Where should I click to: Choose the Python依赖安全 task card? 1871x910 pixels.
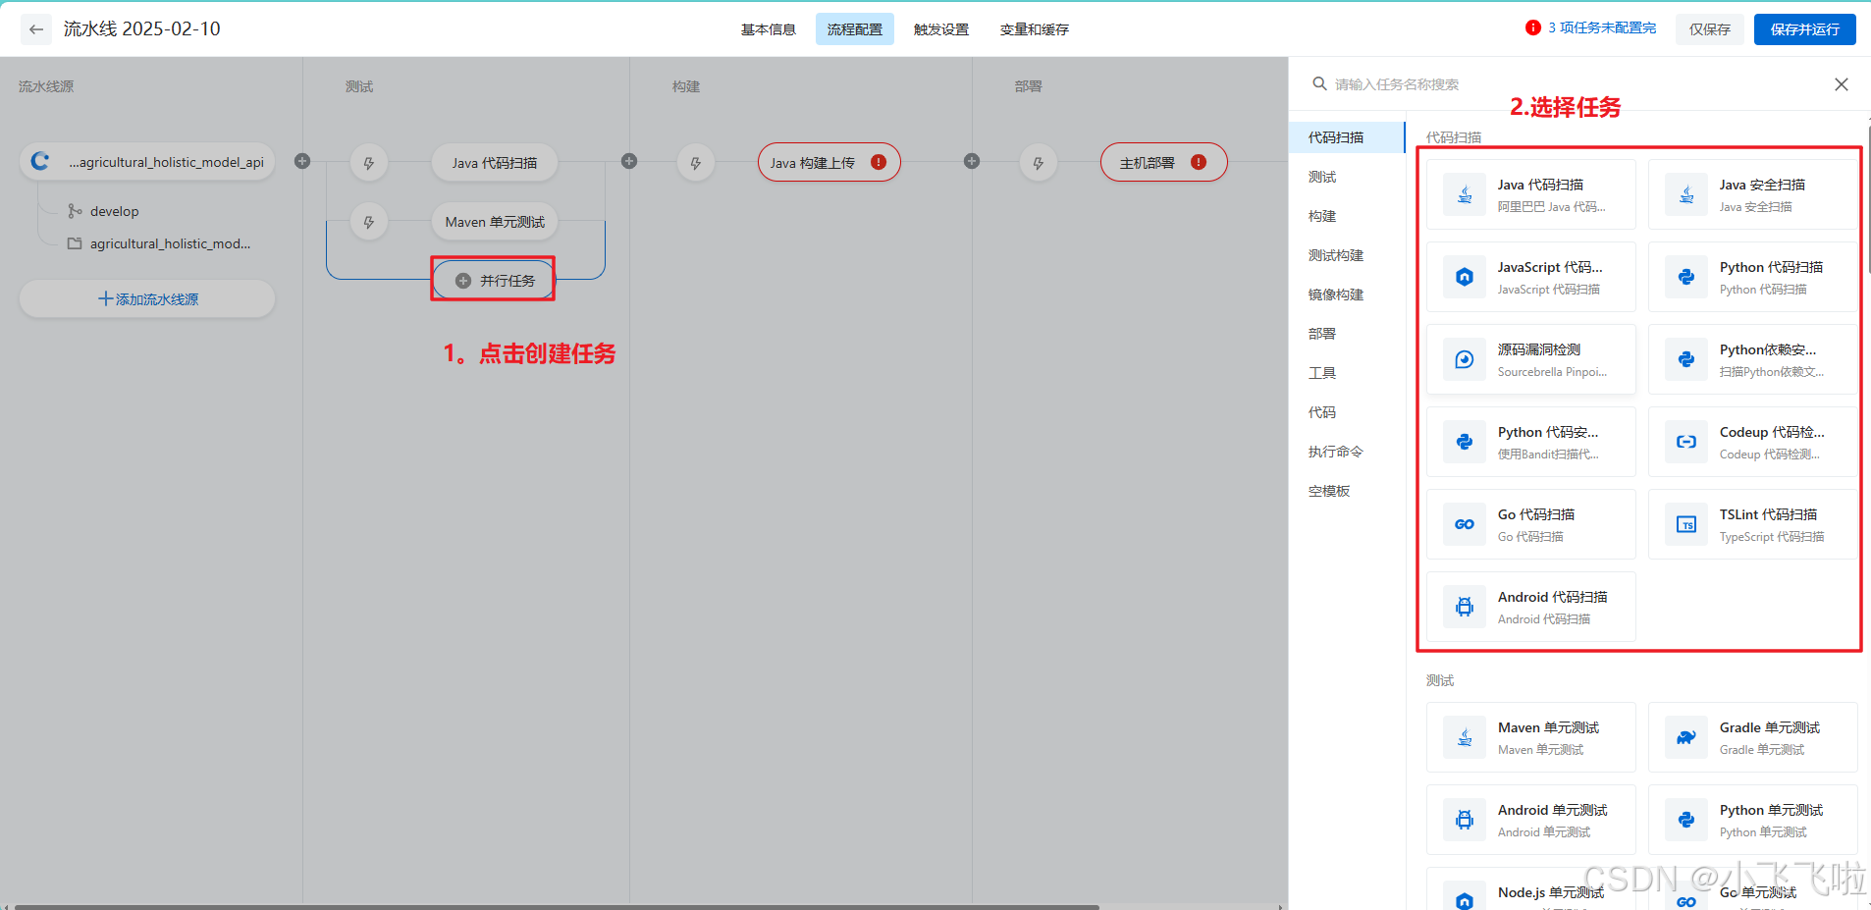(1753, 359)
